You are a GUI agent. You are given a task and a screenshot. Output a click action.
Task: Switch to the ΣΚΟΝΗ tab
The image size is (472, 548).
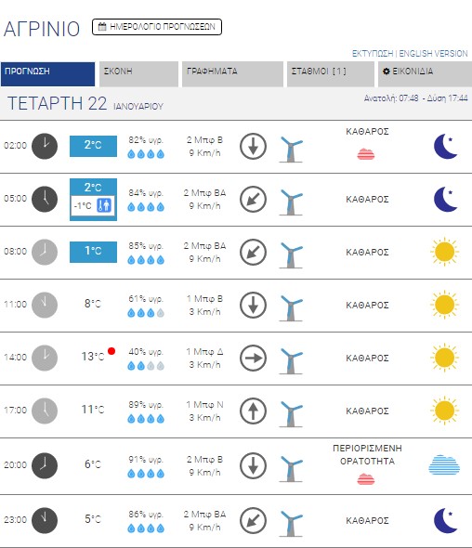click(x=138, y=73)
